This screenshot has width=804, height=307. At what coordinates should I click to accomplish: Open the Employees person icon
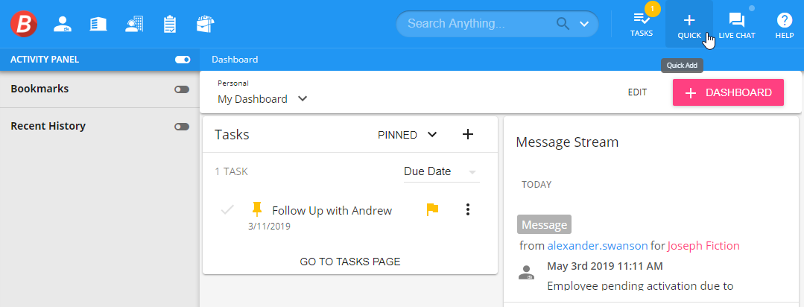[x=63, y=24]
